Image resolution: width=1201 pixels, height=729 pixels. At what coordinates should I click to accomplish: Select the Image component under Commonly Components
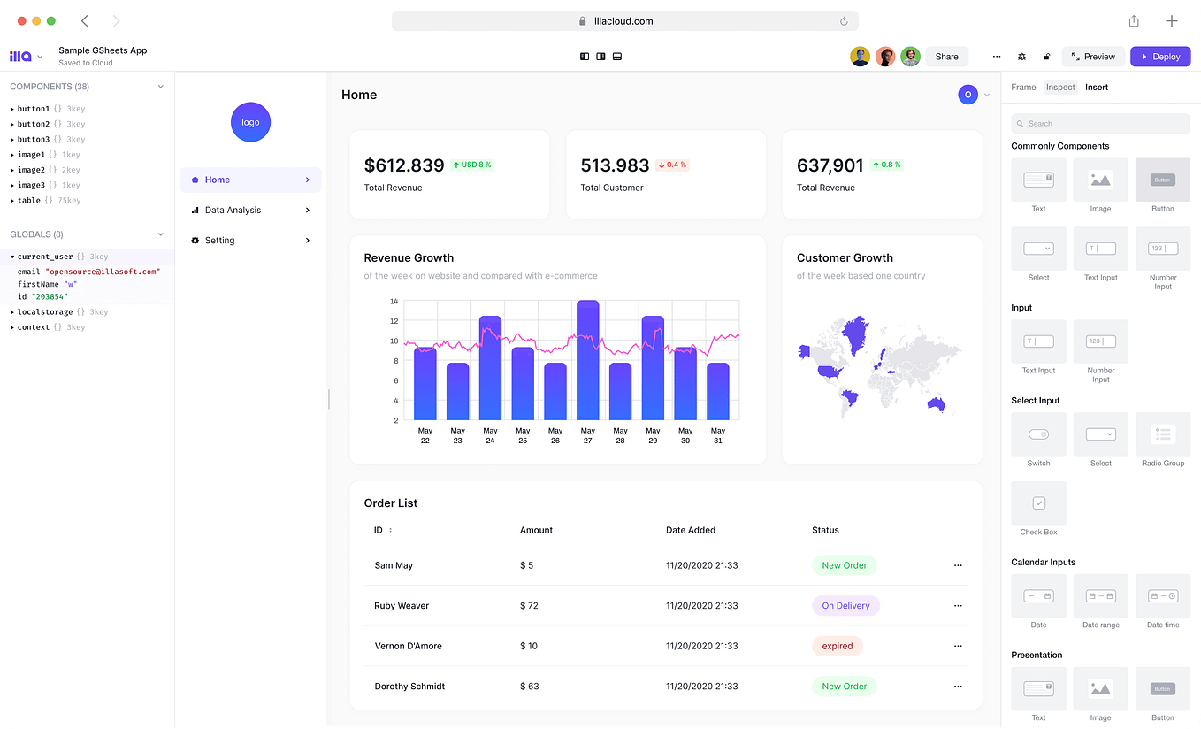1100,180
